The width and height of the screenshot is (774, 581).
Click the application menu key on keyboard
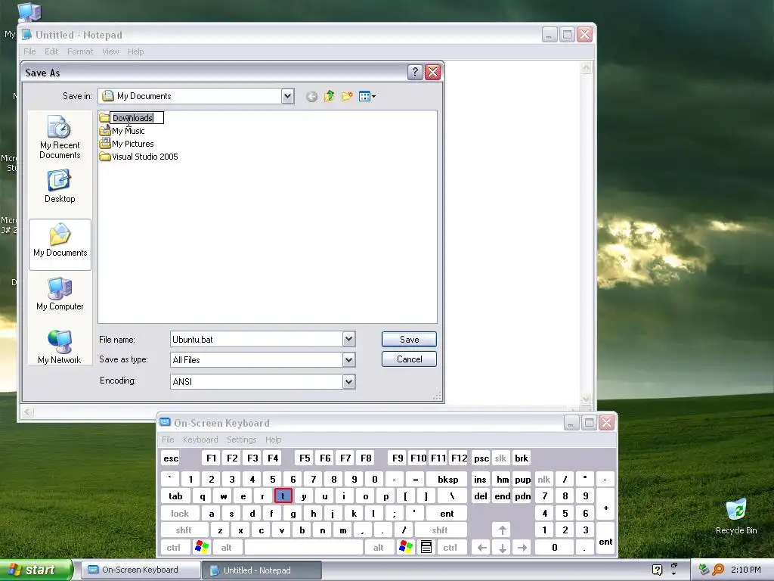point(426,547)
